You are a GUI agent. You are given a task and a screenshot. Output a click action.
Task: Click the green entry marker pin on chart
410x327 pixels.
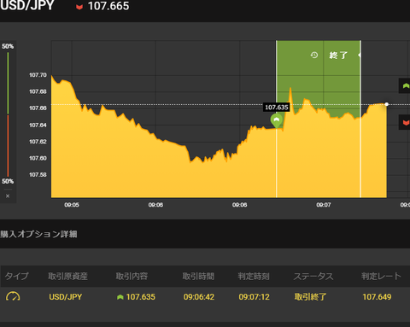tap(277, 120)
